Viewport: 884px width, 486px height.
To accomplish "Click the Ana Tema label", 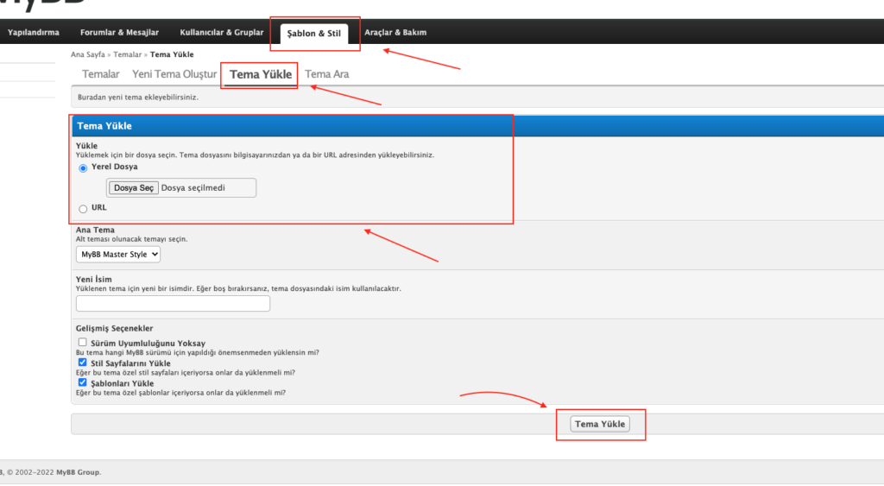I will pyautogui.click(x=95, y=230).
